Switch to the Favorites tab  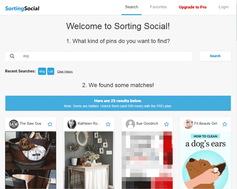(158, 7)
